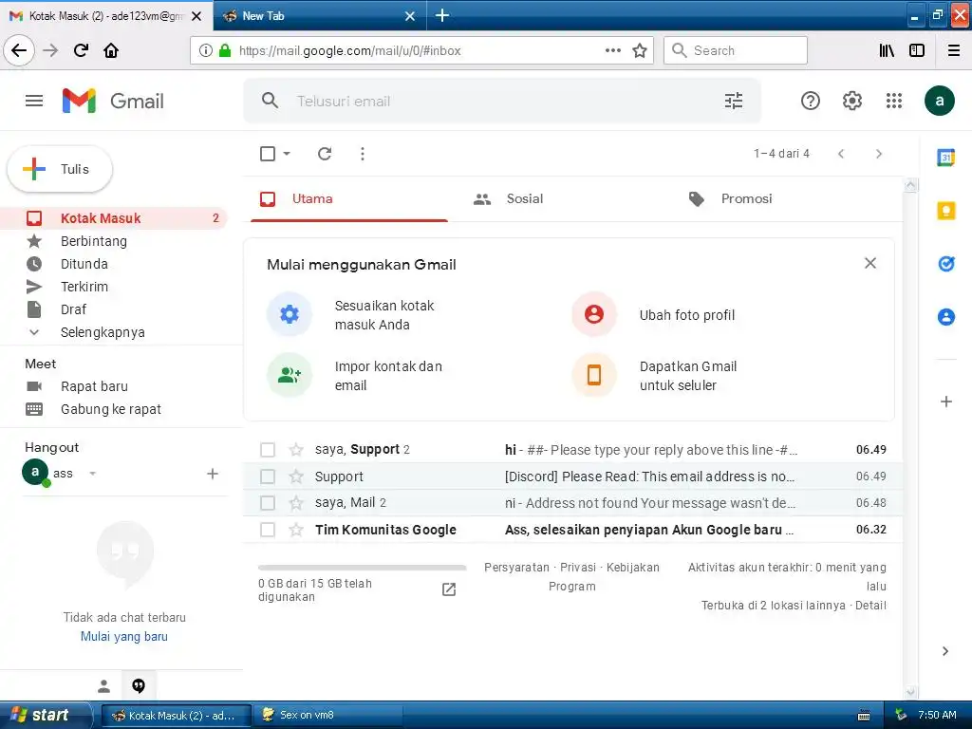Refresh the inbox list
Viewport: 972px width, 729px height.
tap(325, 154)
